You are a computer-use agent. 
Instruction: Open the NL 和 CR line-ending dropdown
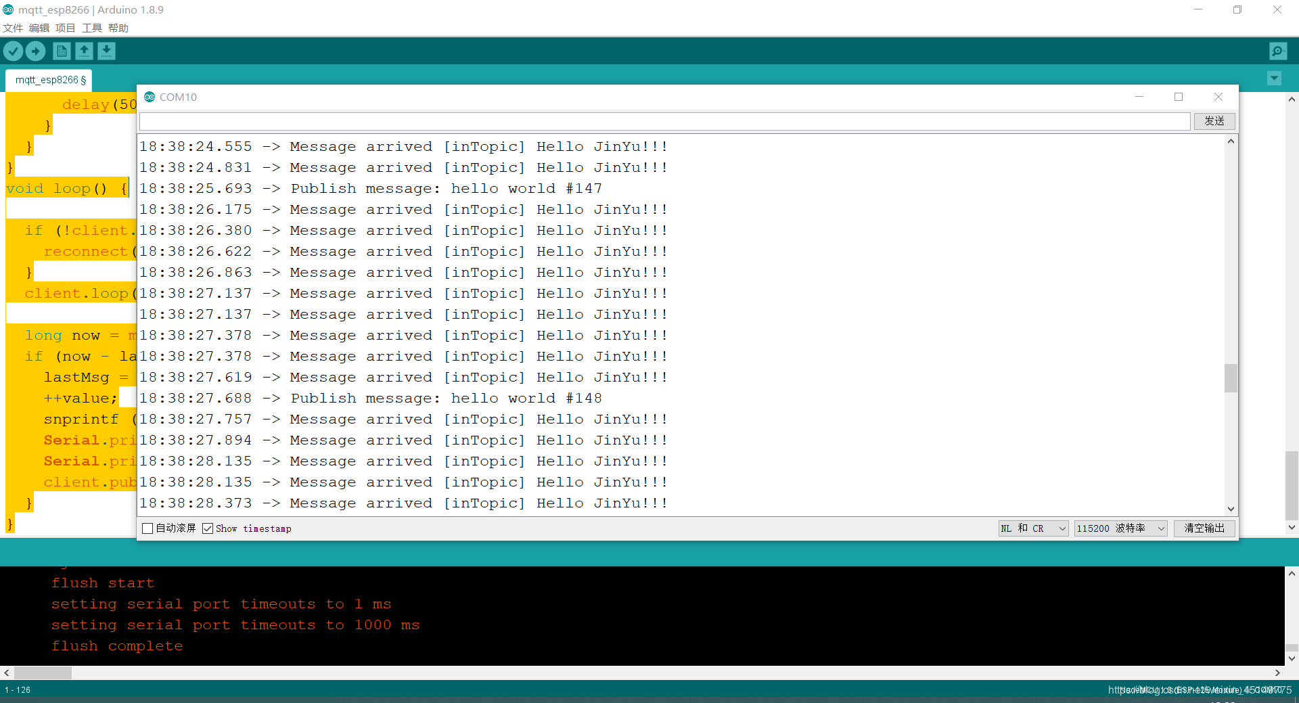coord(1032,528)
